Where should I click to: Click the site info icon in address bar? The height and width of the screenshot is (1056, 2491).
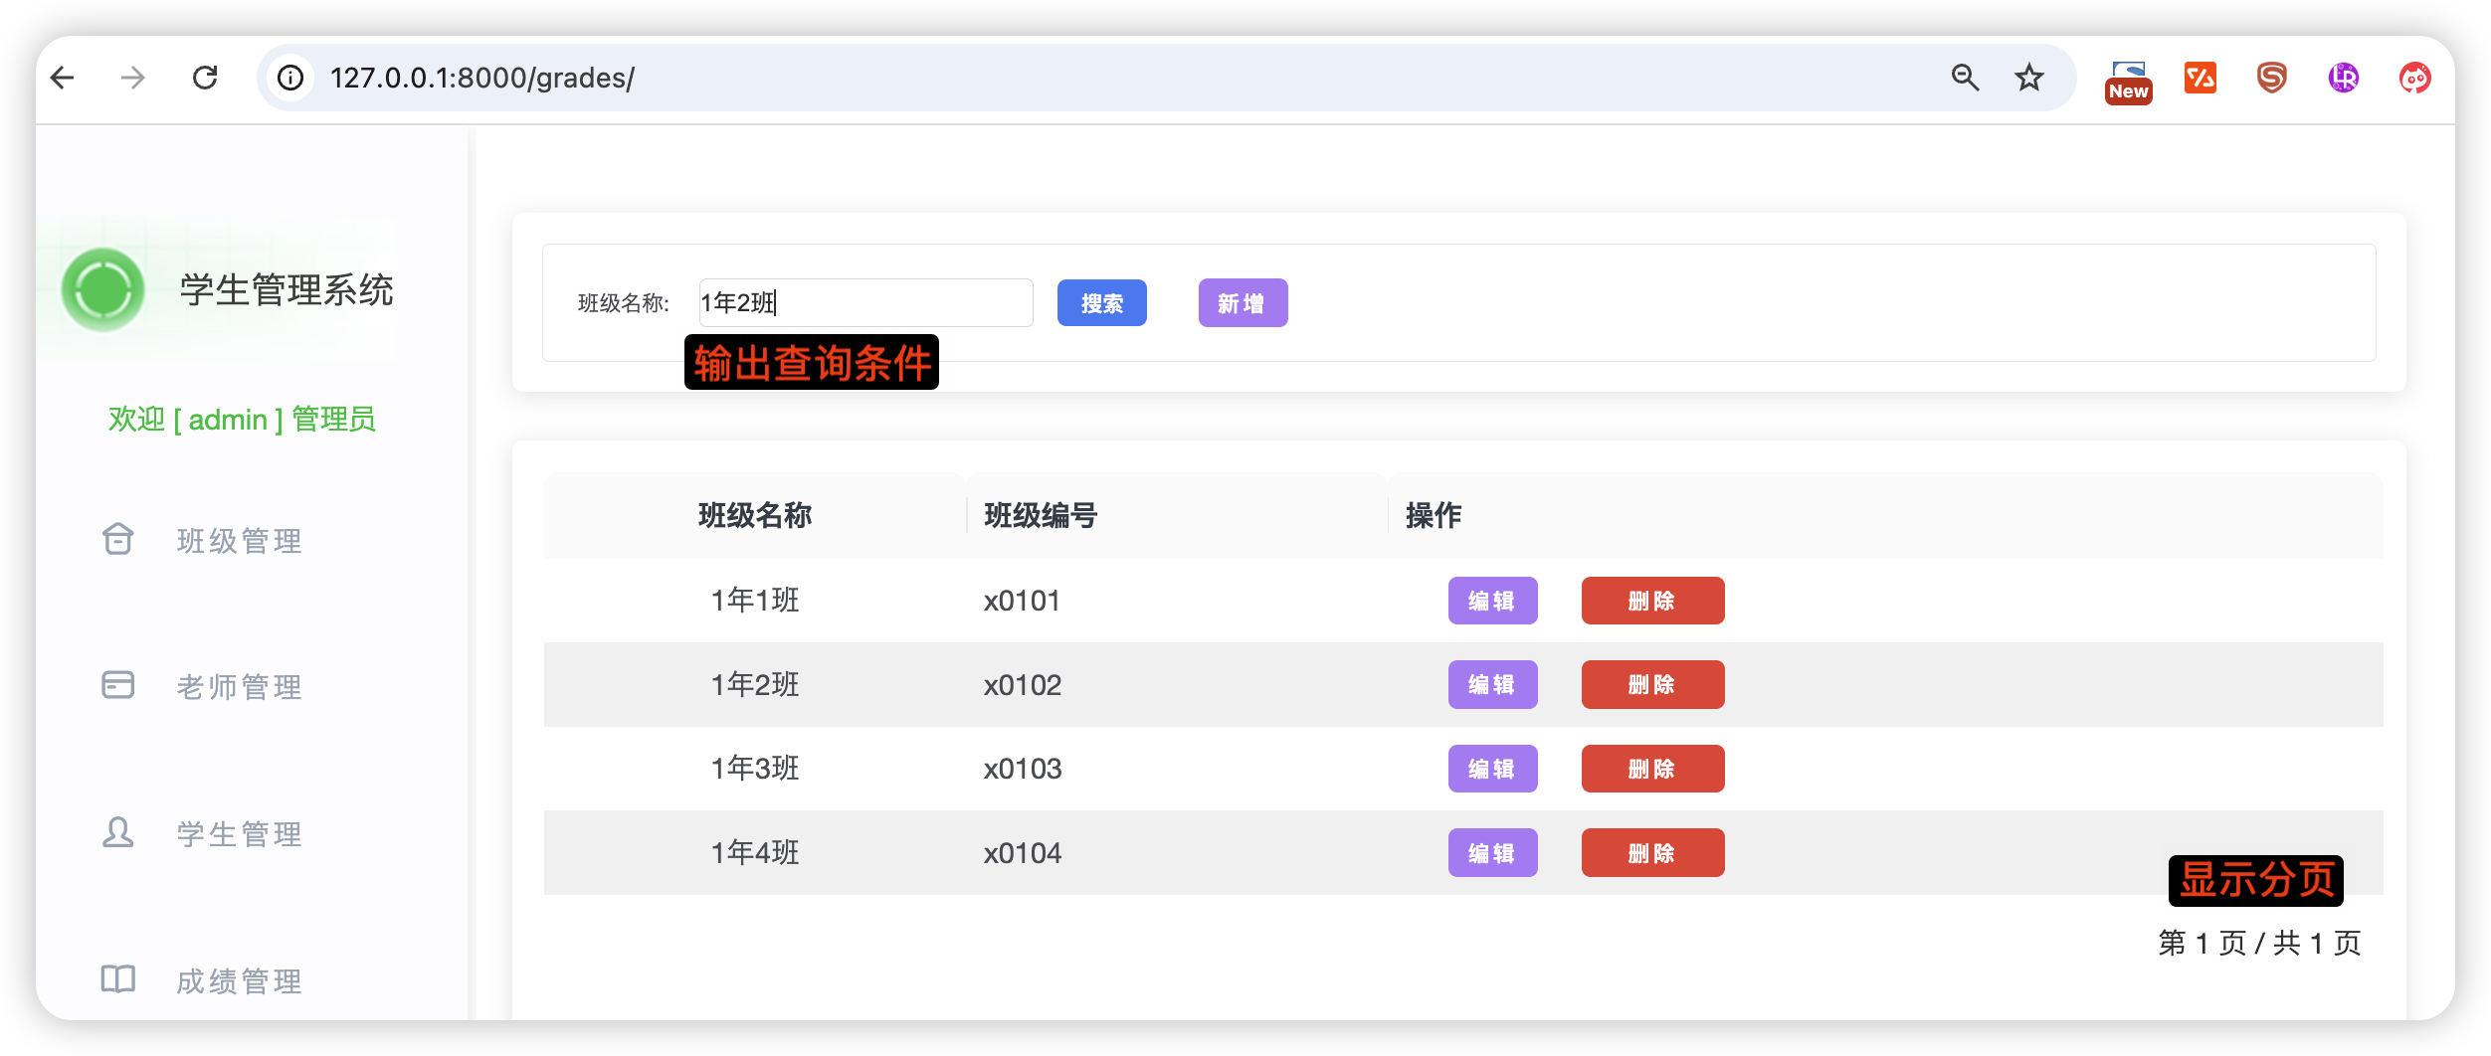290,78
